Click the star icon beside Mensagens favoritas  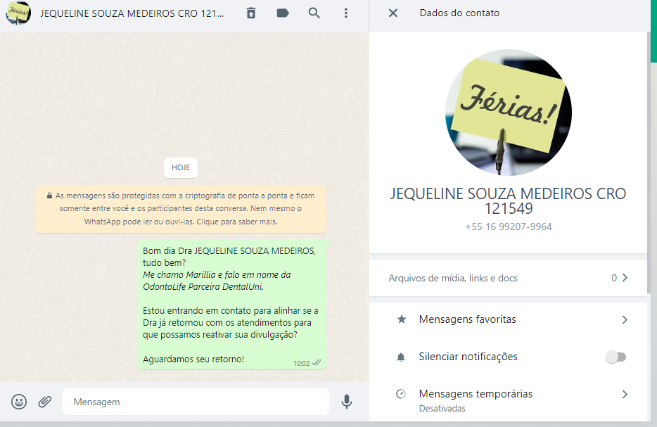[402, 320]
